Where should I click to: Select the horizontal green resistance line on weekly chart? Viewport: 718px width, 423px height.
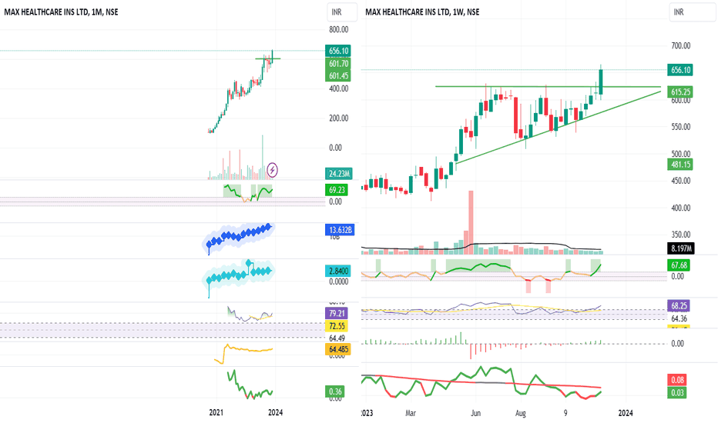(548, 86)
